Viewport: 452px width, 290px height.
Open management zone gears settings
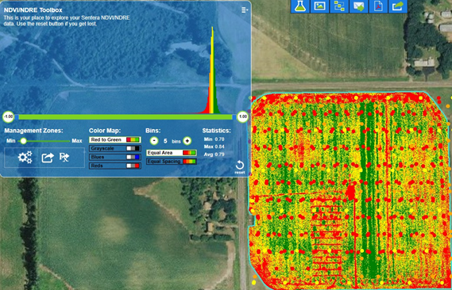click(25, 157)
